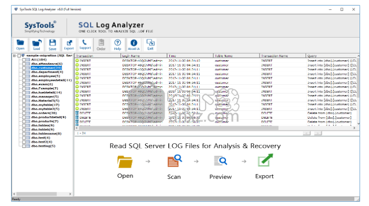
Task: Click the tree panel's scroll-right arrow
Action: pos(70,194)
